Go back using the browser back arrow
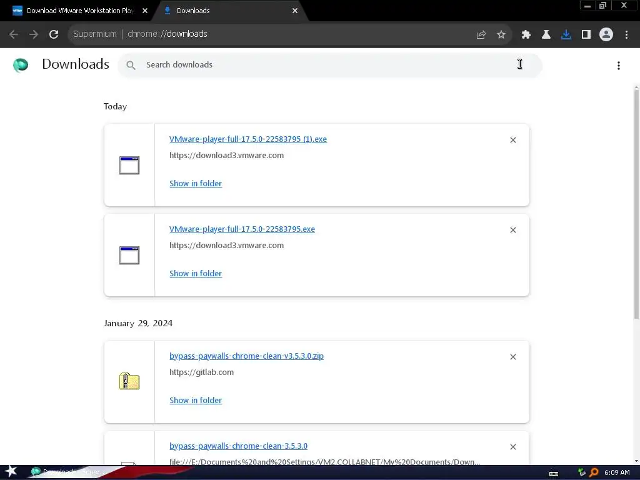 click(14, 34)
